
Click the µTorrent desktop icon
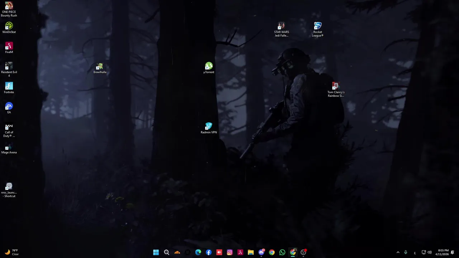(x=209, y=68)
